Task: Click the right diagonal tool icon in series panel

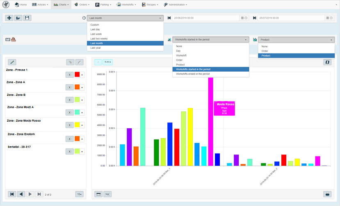Action: coord(80,62)
